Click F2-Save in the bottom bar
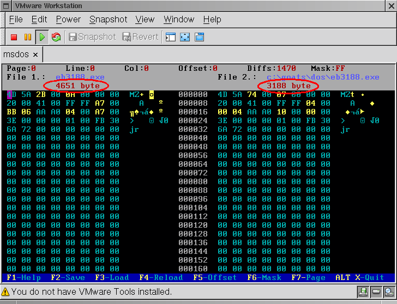 click(x=68, y=278)
